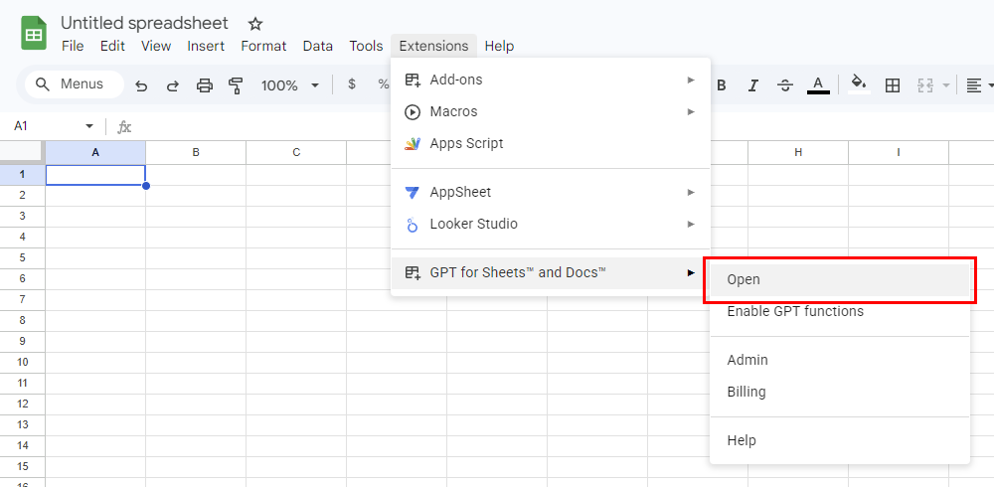Select Enable GPT functions

(839, 311)
